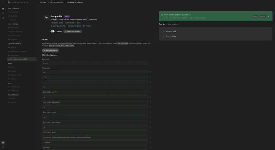This screenshot has width=275, height=150.
Task: Open Devin's Machine settings
Action: 16,32
